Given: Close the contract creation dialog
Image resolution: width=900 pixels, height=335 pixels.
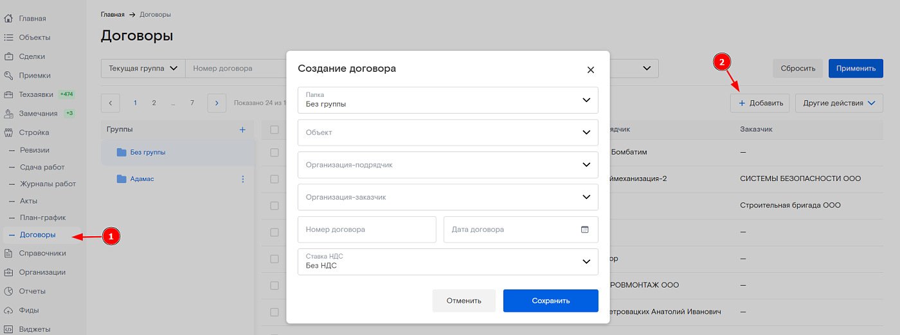Looking at the screenshot, I should (x=590, y=70).
